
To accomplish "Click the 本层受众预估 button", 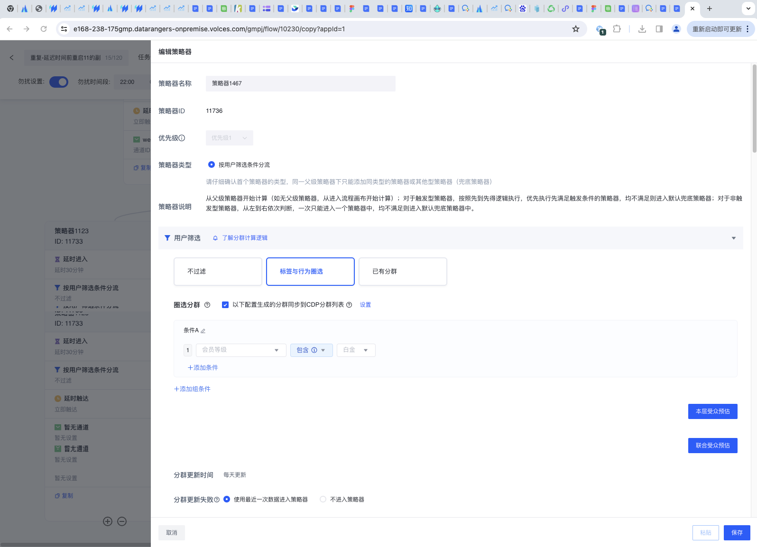I will pos(712,411).
